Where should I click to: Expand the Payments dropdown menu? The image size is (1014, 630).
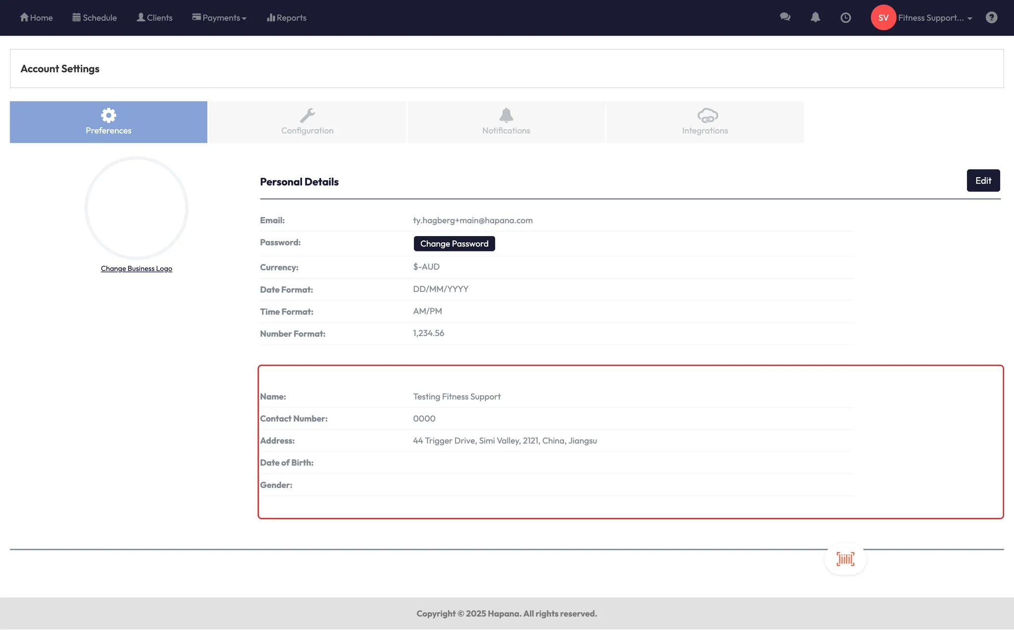click(219, 18)
